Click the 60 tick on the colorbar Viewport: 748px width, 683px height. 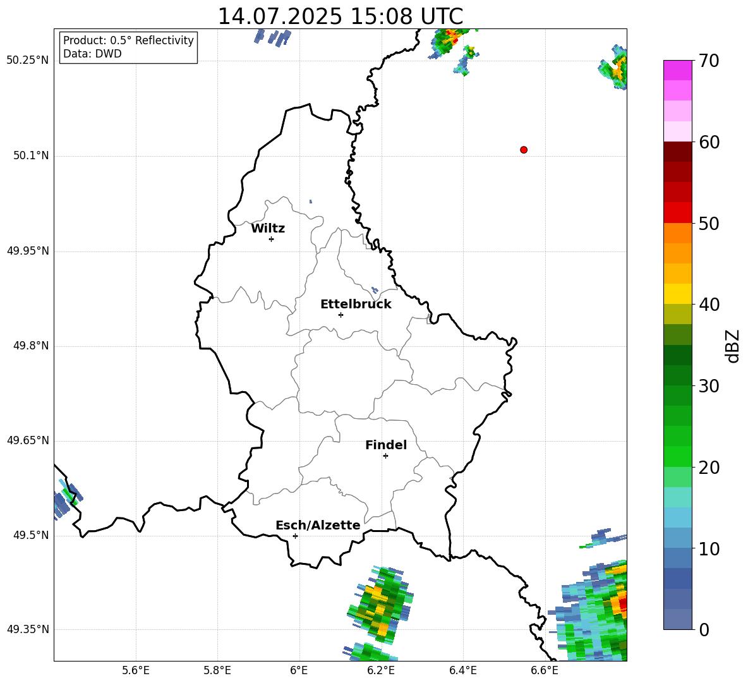(709, 142)
